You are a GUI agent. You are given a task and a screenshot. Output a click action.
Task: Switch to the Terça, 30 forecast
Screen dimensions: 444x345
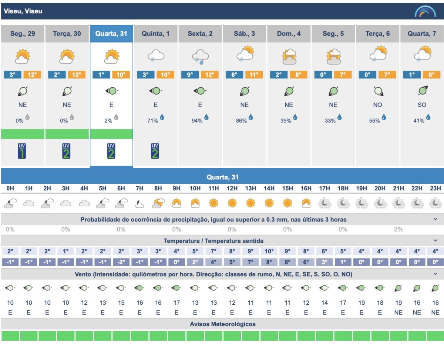tap(67, 34)
